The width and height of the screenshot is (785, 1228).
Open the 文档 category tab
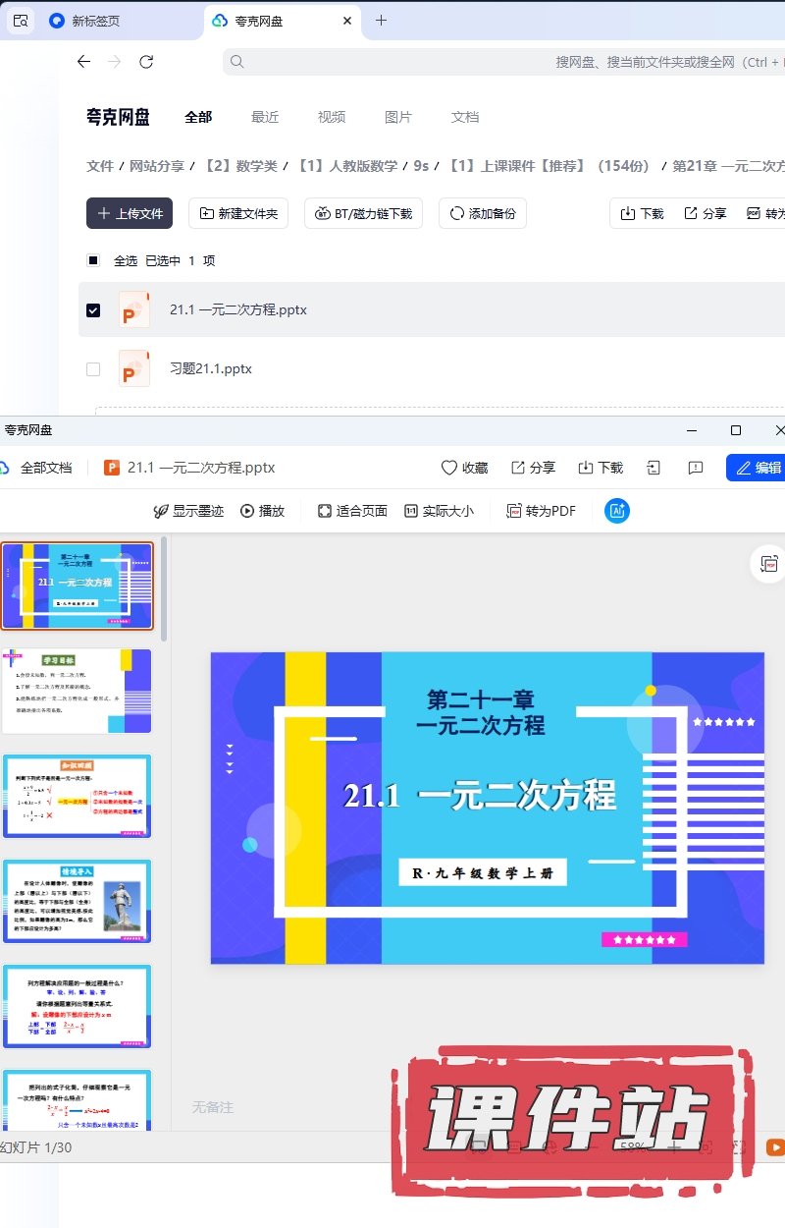coord(465,117)
